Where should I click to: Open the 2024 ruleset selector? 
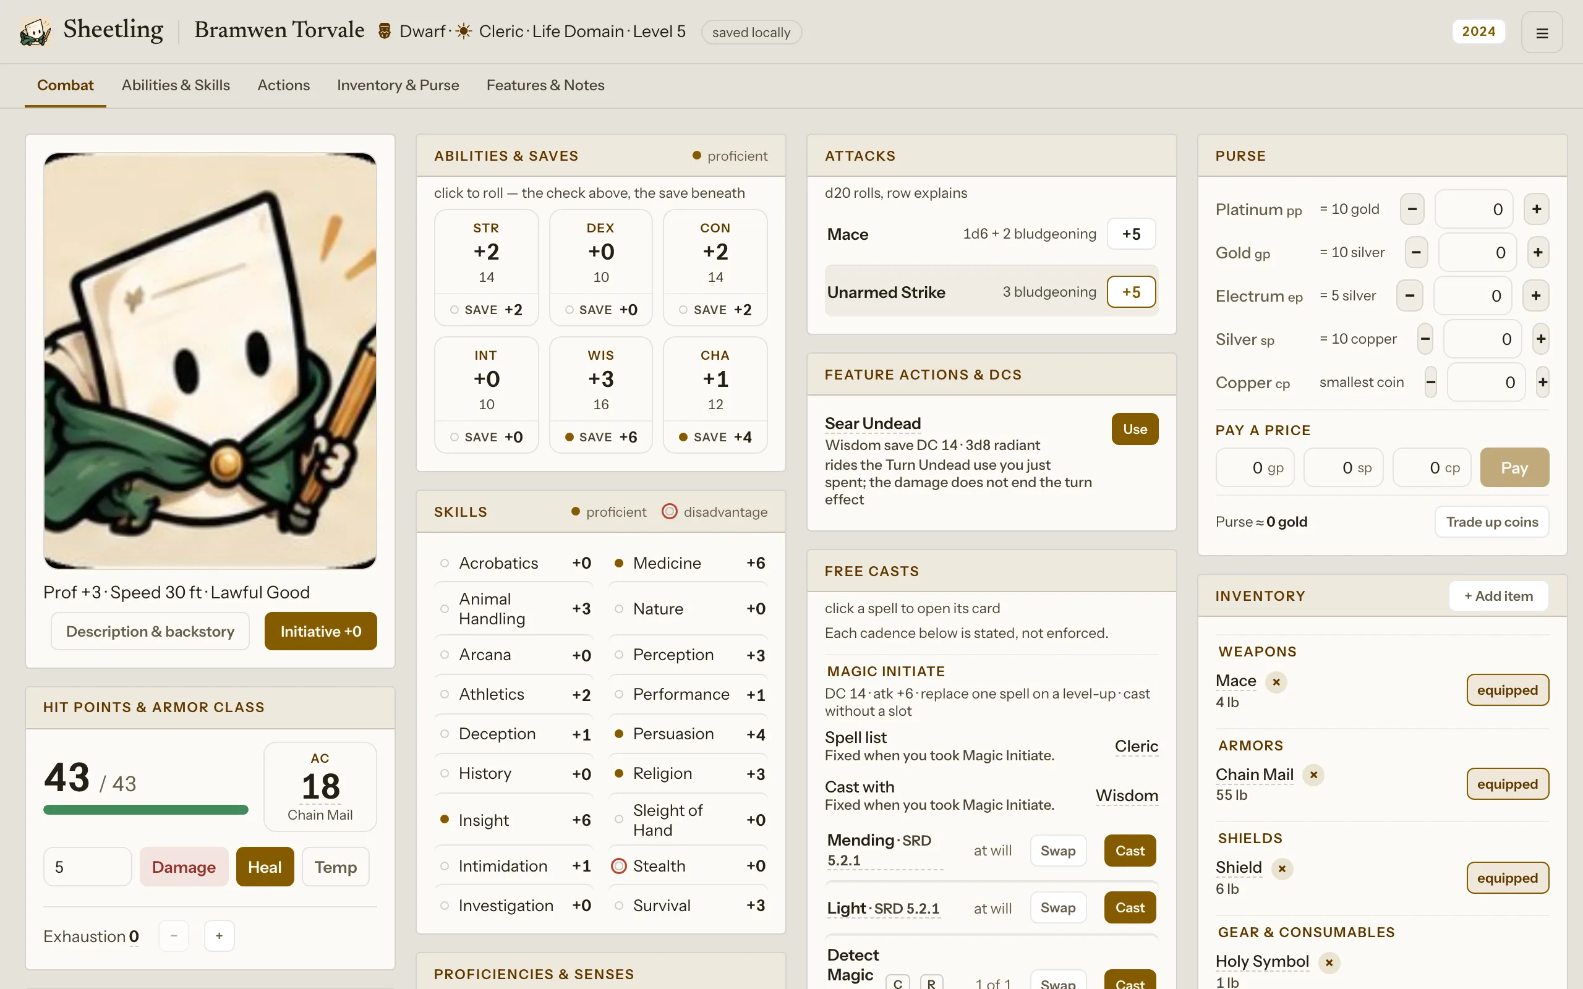coord(1478,32)
